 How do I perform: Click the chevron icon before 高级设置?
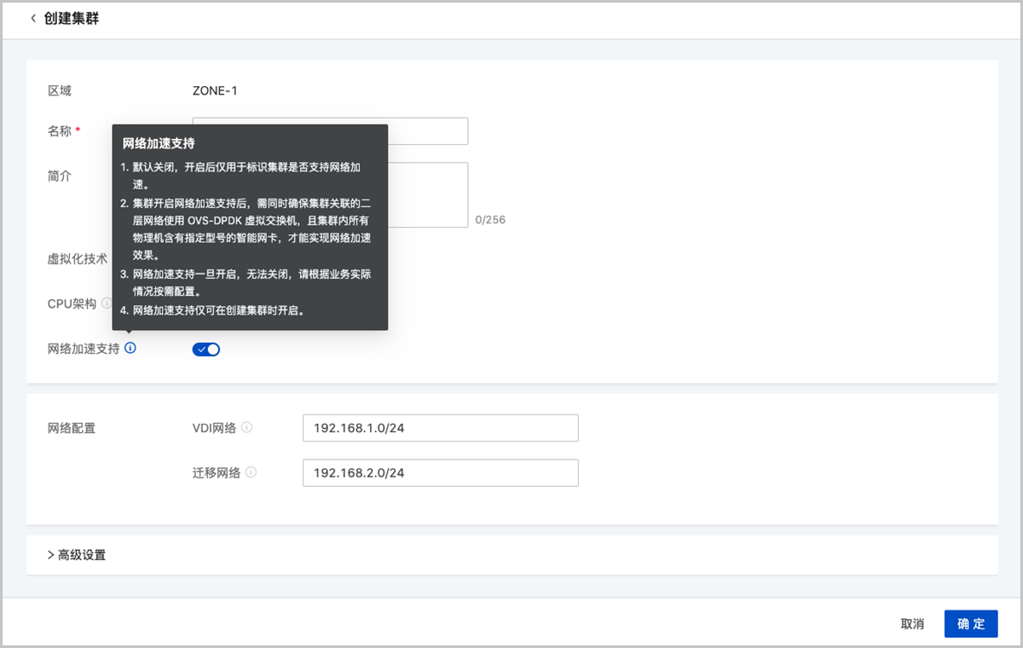(51, 554)
